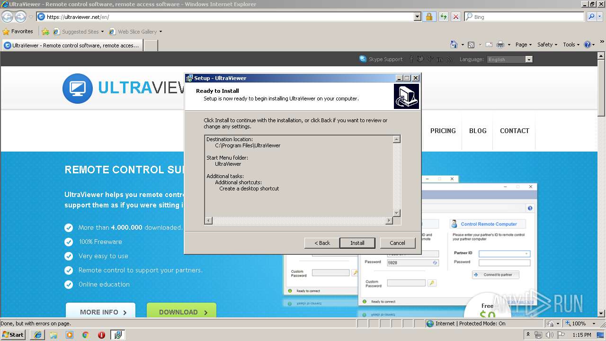Screen dimensions: 606x341
Task: Click the UltraViewer monitor logo on webpage
Action: point(78,88)
